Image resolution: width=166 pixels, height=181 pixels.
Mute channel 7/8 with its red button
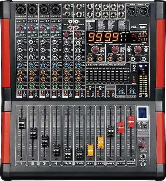pos(77,94)
